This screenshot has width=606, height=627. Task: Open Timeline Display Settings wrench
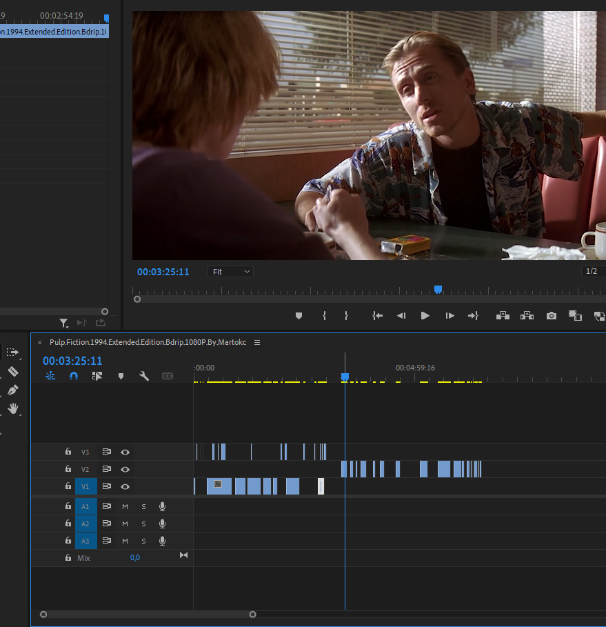point(144,376)
